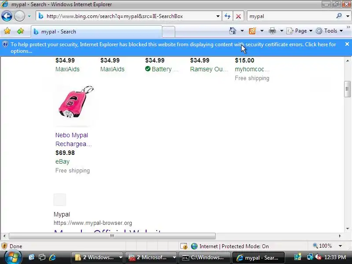Image resolution: width=352 pixels, height=264 pixels.
Task: Click the security information bar message
Action: point(173,48)
